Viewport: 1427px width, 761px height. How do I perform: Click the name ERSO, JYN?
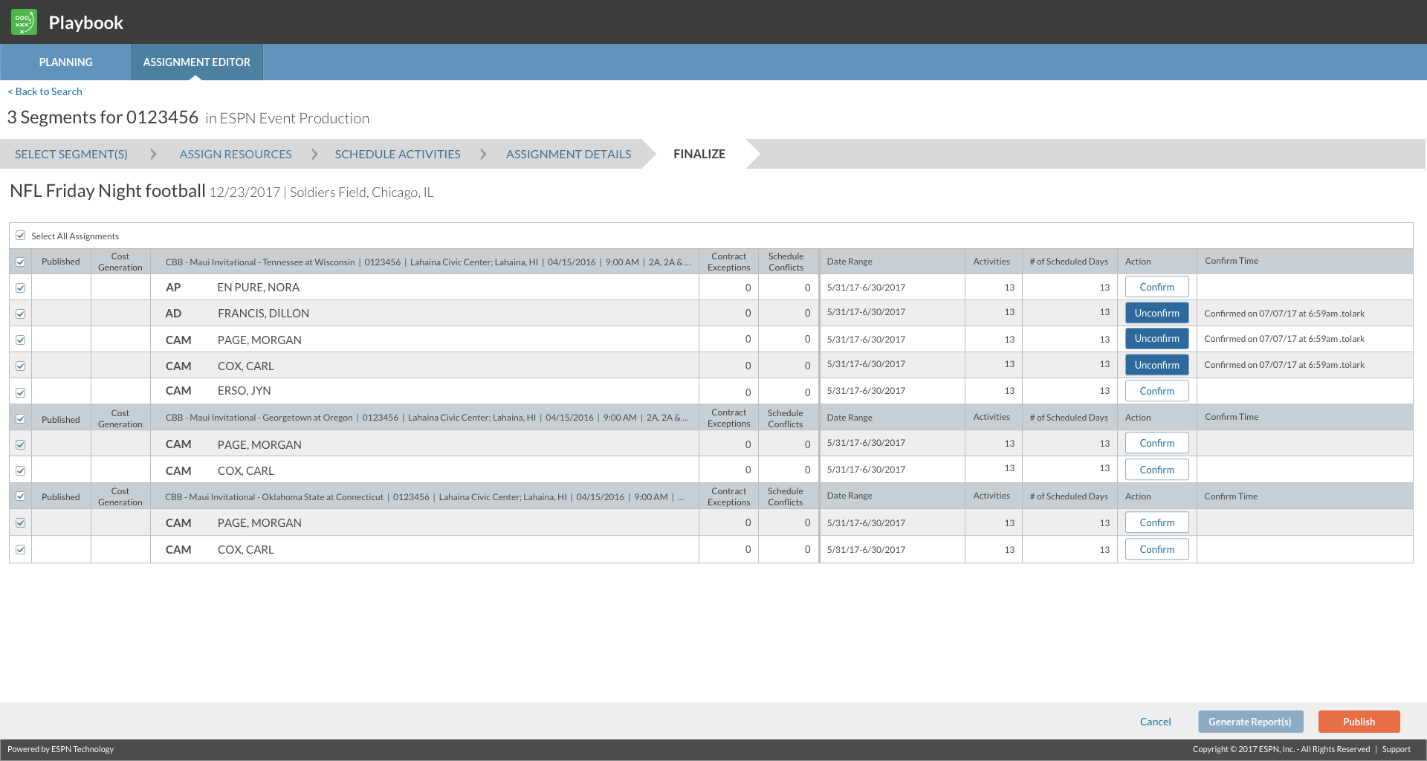[x=244, y=391]
